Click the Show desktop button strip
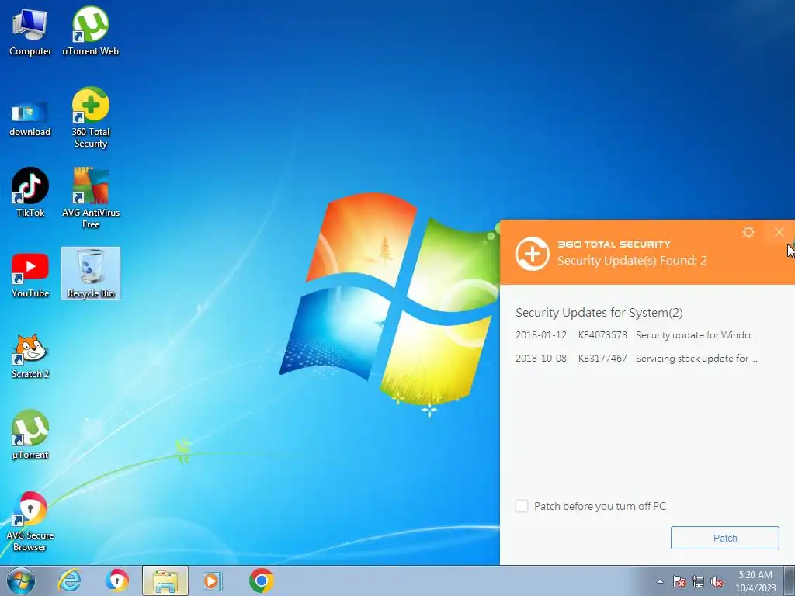This screenshot has width=795, height=596. point(790,580)
